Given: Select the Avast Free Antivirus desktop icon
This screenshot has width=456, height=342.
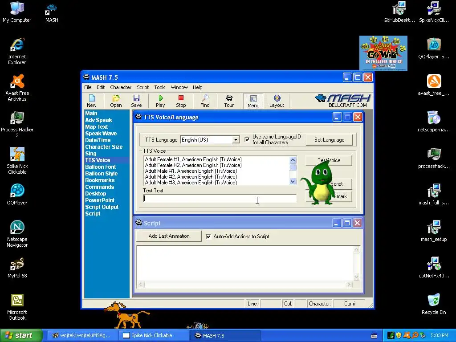Looking at the screenshot, I should [17, 88].
